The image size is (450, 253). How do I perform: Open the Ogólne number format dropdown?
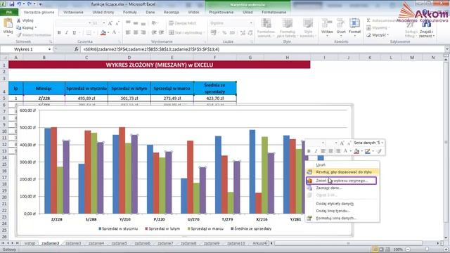point(251,23)
